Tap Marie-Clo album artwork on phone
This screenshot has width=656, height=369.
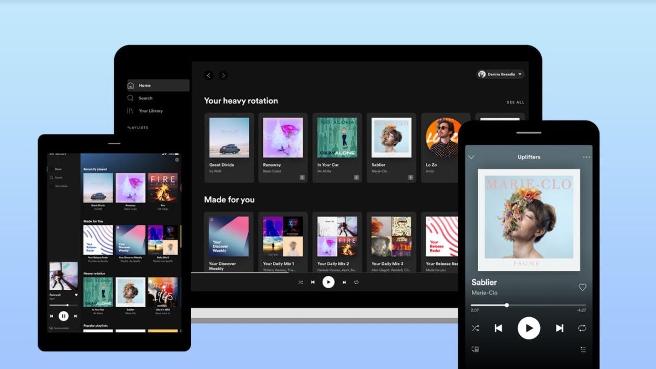pyautogui.click(x=529, y=220)
